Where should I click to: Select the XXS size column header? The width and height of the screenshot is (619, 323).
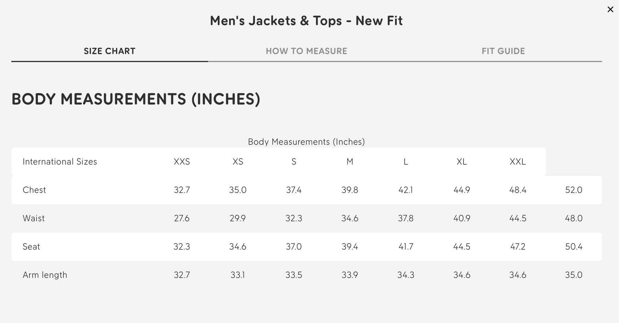click(x=182, y=162)
